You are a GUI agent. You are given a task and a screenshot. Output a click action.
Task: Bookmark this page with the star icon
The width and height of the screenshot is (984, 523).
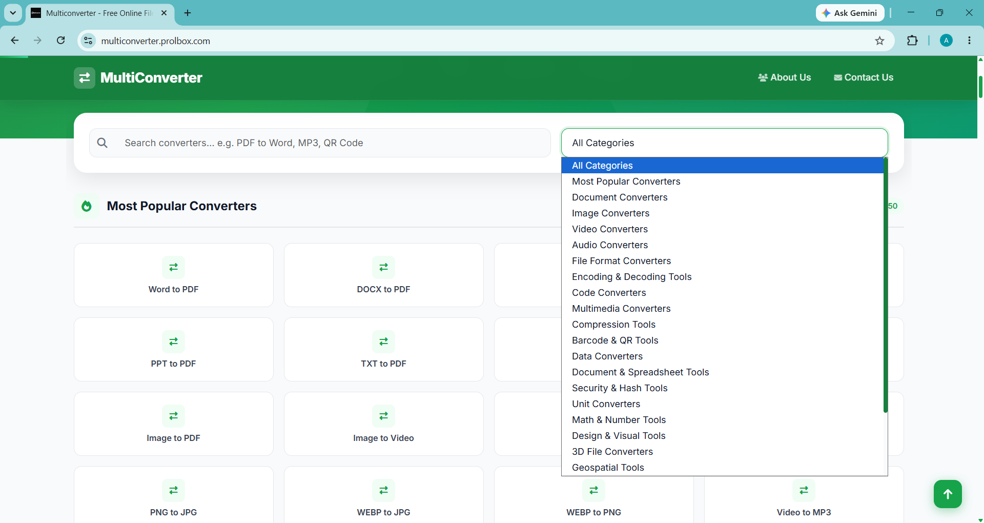pos(880,41)
